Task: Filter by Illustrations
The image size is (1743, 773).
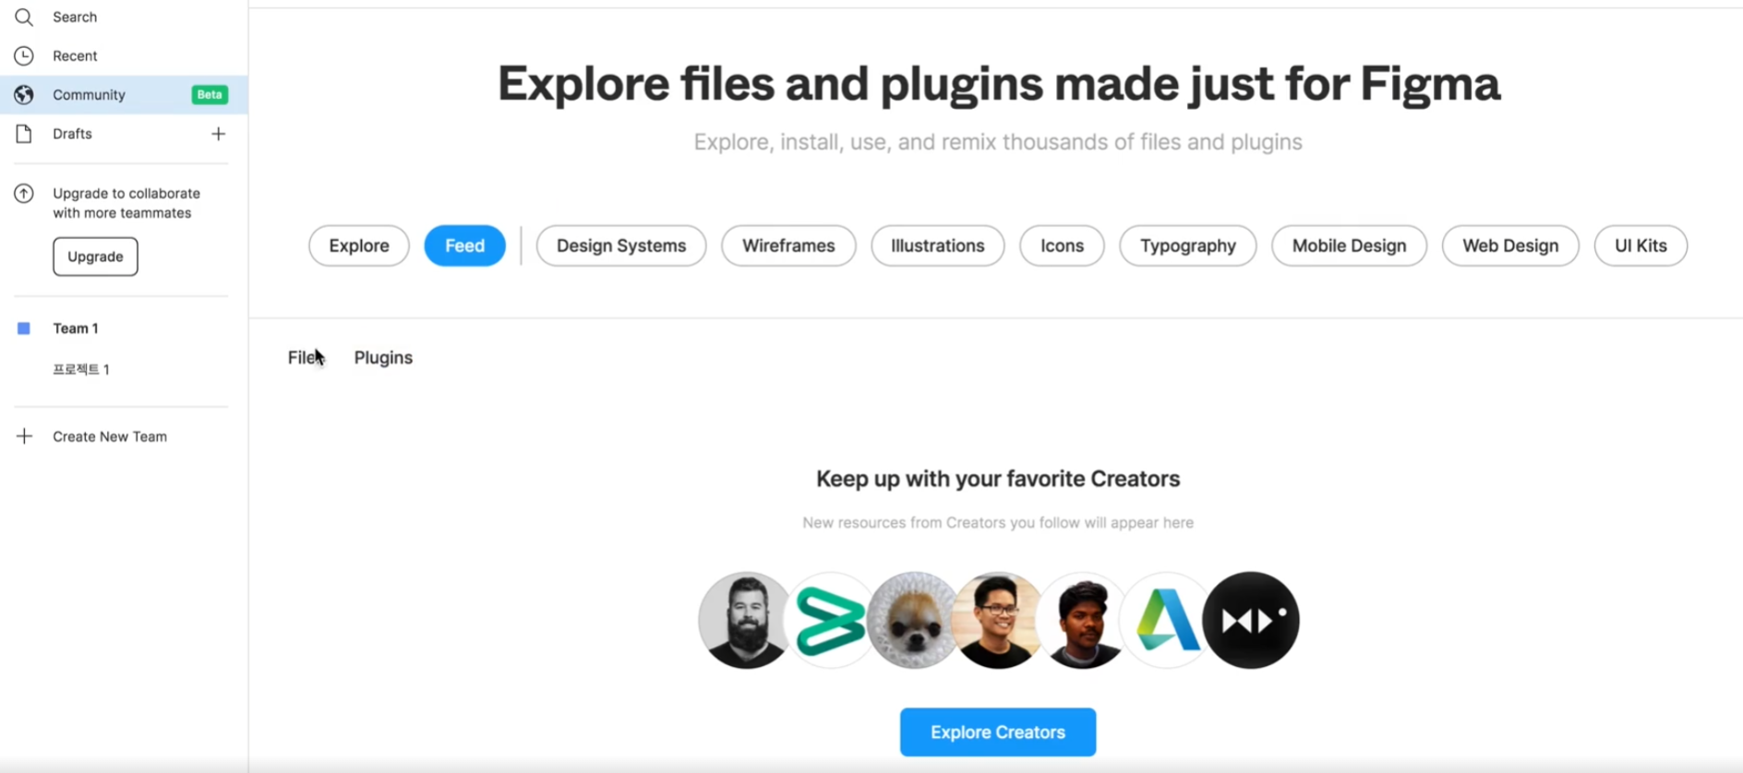Action: click(938, 245)
